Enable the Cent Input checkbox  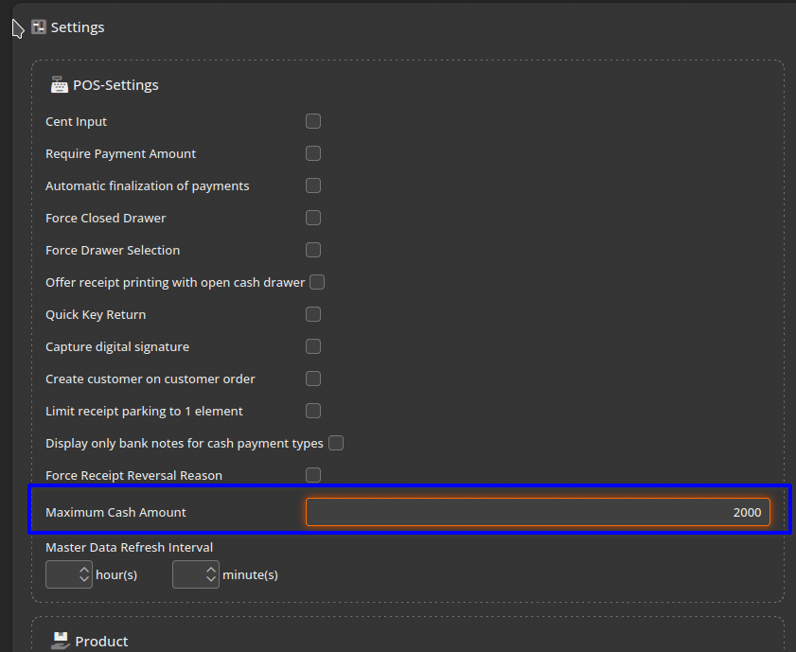tap(313, 121)
